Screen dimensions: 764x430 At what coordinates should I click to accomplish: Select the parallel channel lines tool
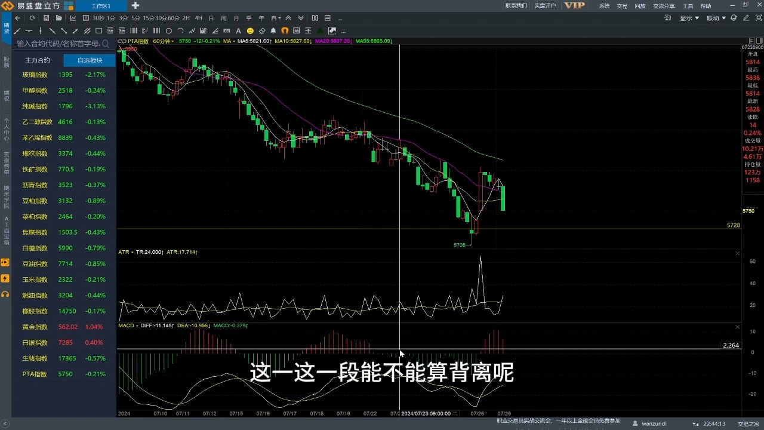(87, 31)
